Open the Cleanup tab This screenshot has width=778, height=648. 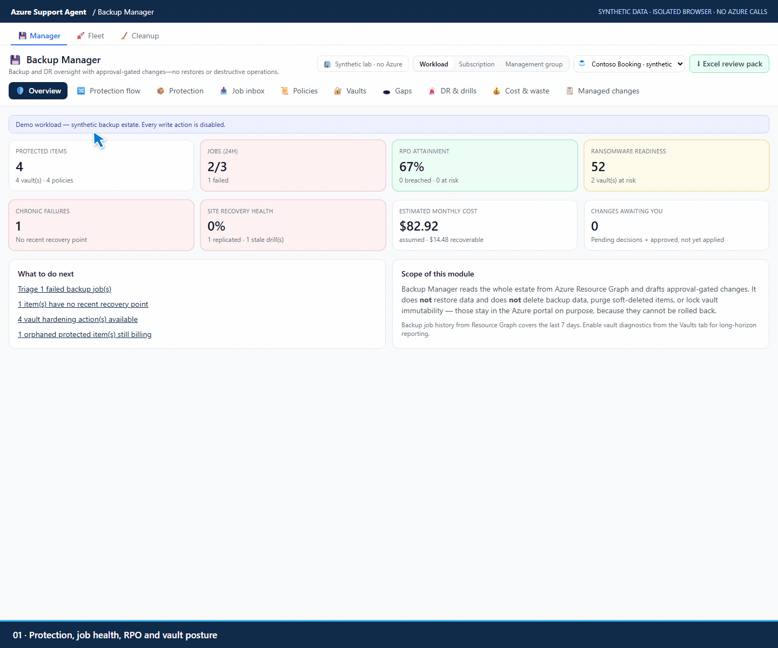(x=139, y=36)
